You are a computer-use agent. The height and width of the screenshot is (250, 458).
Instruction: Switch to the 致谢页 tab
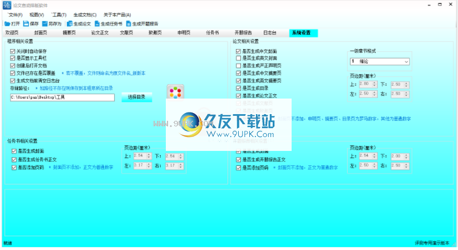(x=155, y=33)
